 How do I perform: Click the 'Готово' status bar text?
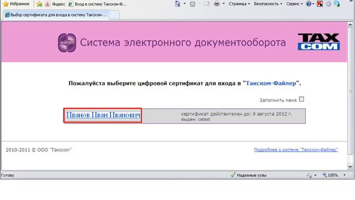click(7, 176)
